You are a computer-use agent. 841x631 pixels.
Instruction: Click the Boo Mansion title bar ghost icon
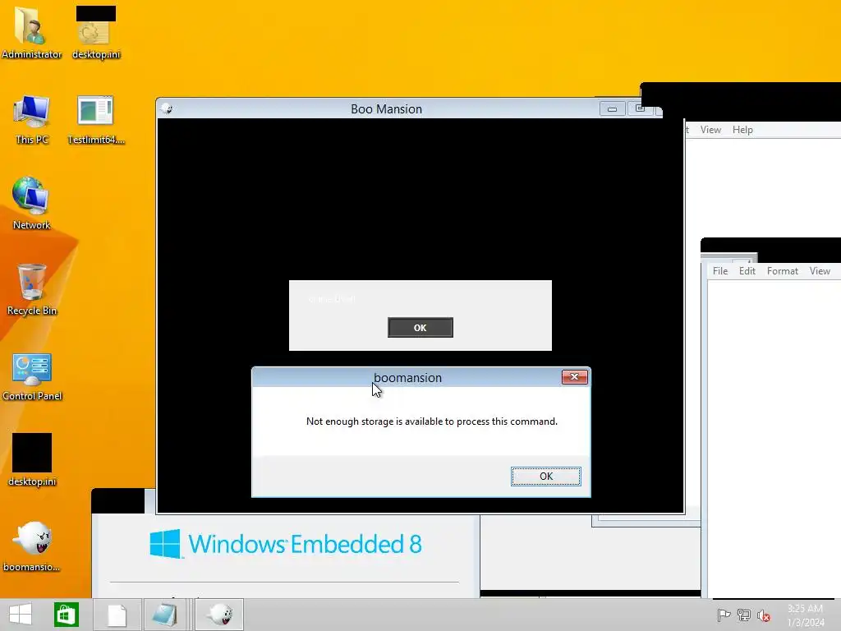(x=167, y=109)
